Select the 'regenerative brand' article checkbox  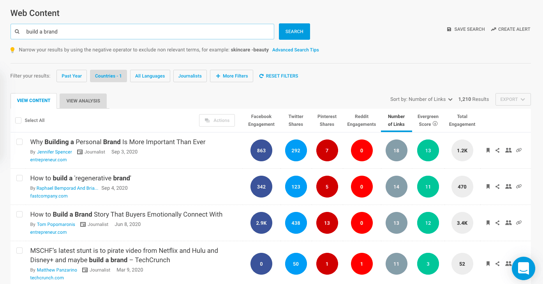pyautogui.click(x=19, y=178)
